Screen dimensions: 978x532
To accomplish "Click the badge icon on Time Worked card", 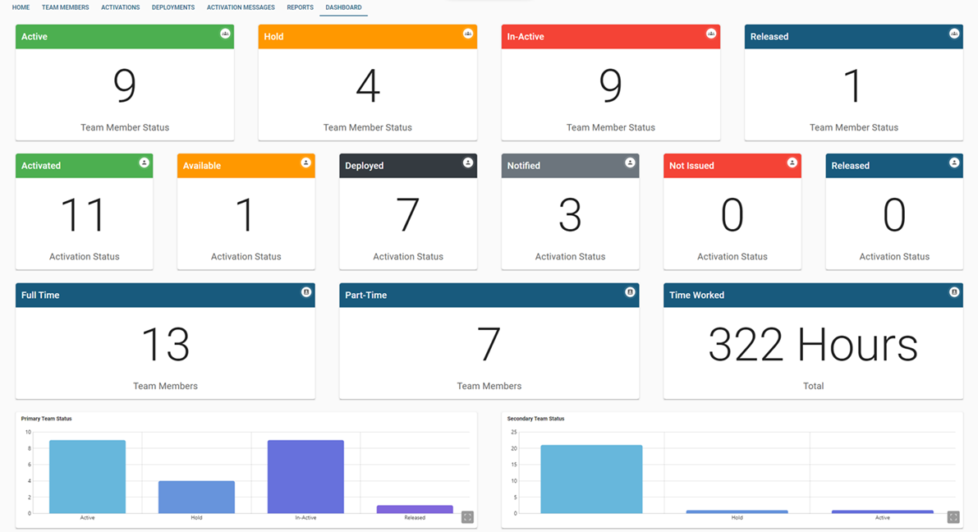I will tap(954, 291).
